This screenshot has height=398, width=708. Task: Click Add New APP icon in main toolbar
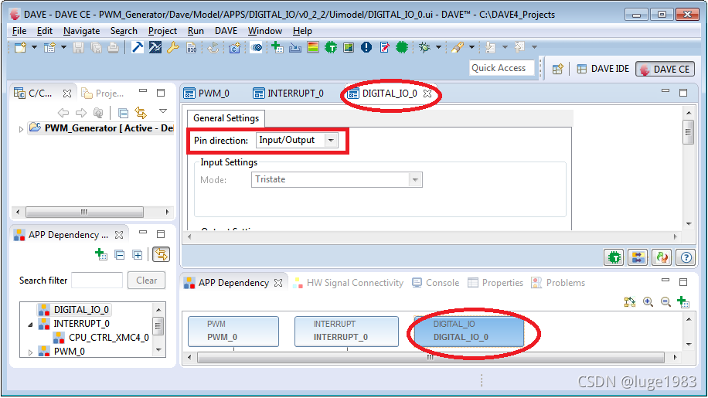[x=277, y=47]
